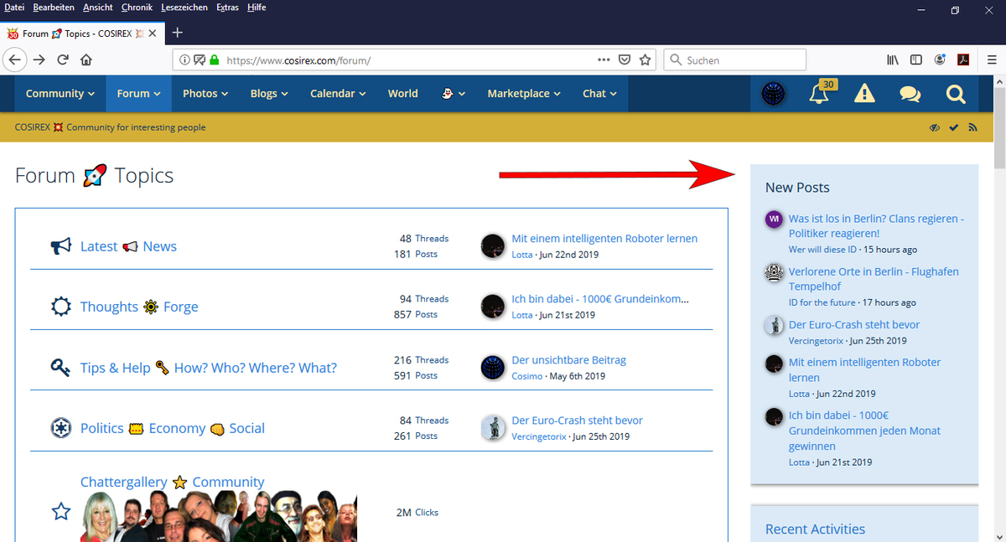Click the Chattergallery faces banner image
The width and height of the screenshot is (1006, 542).
click(x=219, y=516)
